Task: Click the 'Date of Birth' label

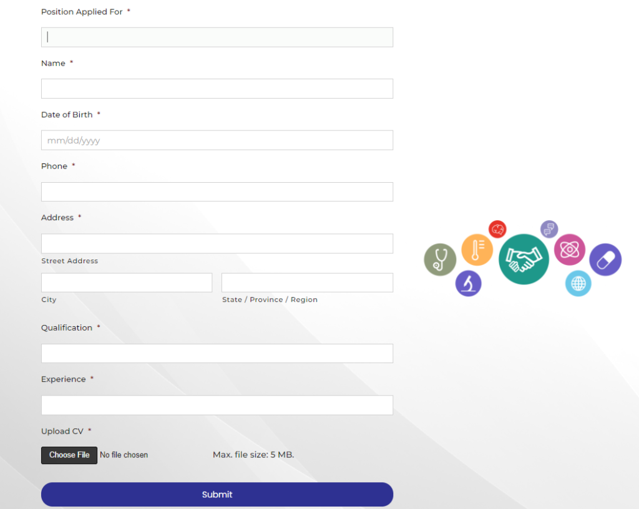Action: [67, 115]
